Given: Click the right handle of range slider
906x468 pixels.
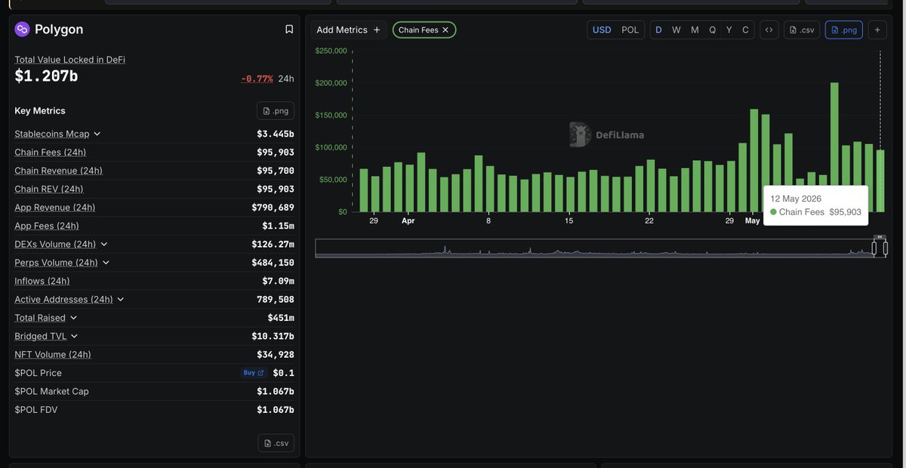Looking at the screenshot, I should [x=884, y=248].
